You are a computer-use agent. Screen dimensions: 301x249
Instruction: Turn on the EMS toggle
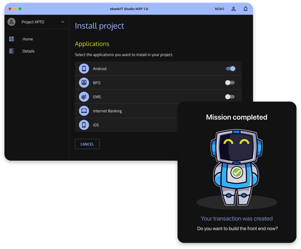click(x=230, y=97)
